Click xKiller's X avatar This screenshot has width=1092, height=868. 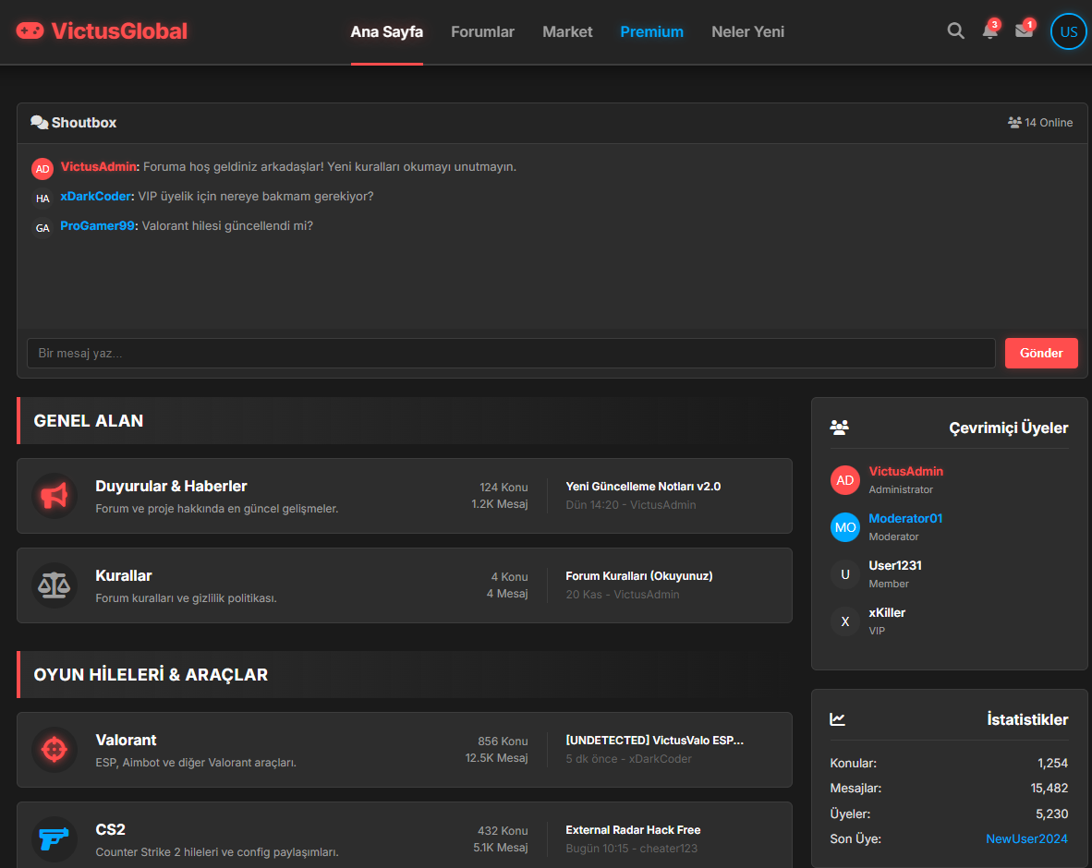pos(844,621)
